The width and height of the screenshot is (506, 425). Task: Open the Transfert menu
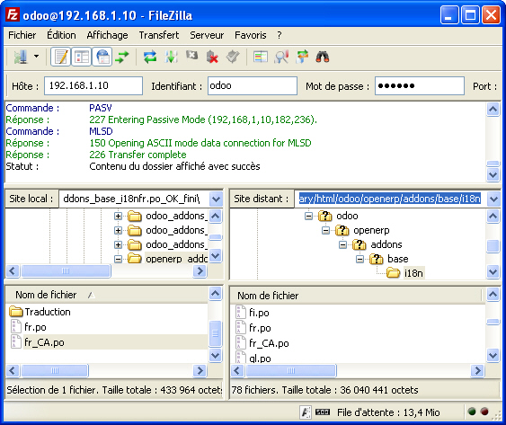[159, 35]
